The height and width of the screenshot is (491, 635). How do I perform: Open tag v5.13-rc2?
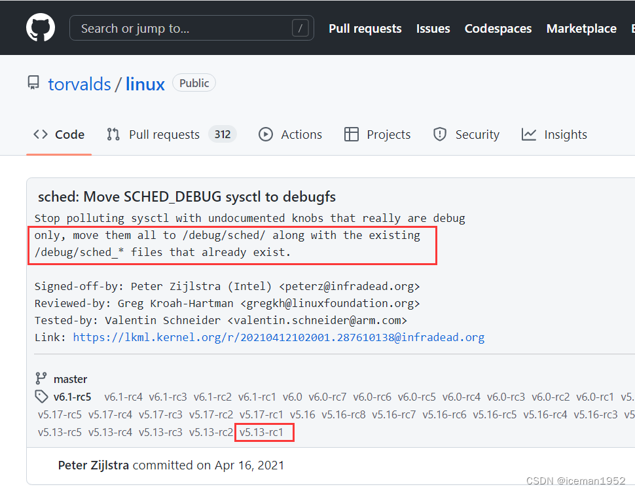[211, 432]
